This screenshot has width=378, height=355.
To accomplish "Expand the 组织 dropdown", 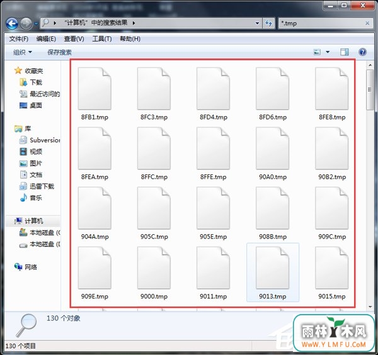I will coord(23,52).
